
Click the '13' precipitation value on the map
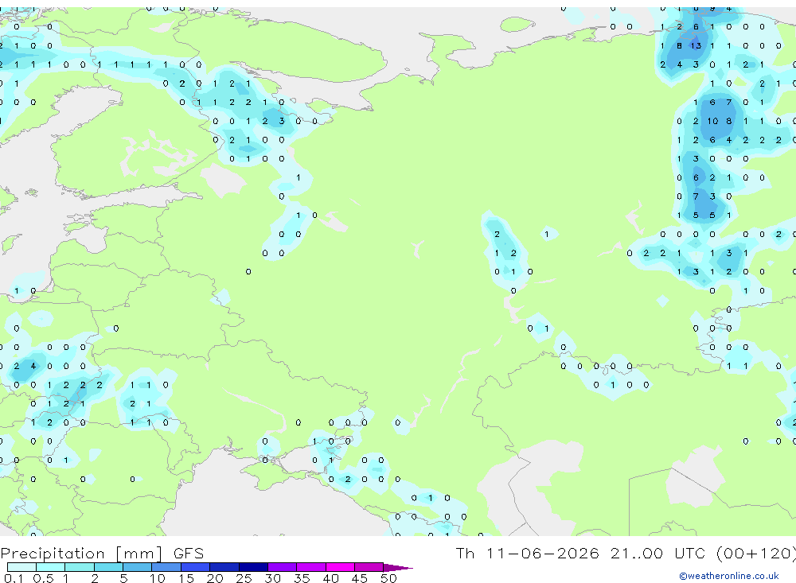pyautogui.click(x=696, y=45)
